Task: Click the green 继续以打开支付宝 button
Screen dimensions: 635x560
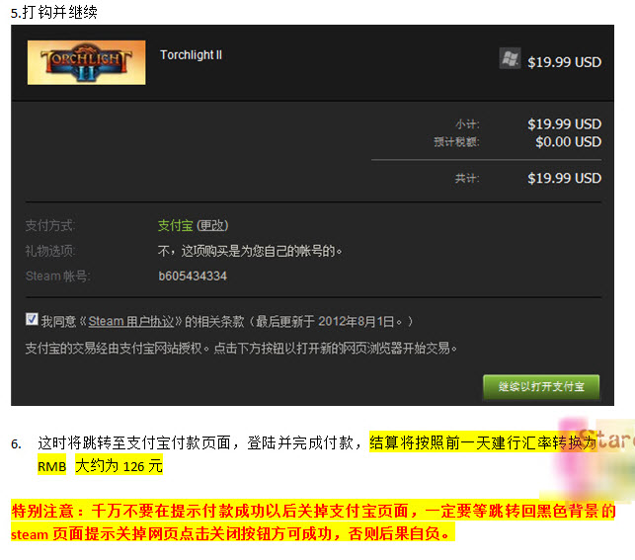Action: click(x=541, y=386)
